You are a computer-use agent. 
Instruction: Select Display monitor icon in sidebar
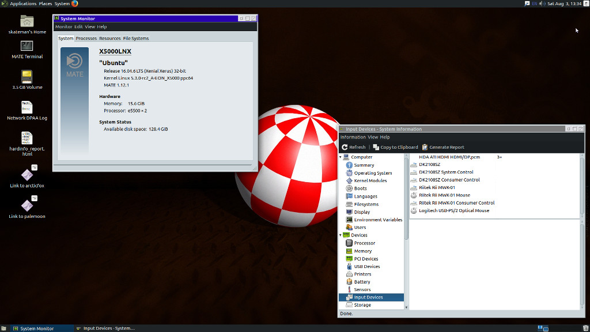(x=349, y=212)
